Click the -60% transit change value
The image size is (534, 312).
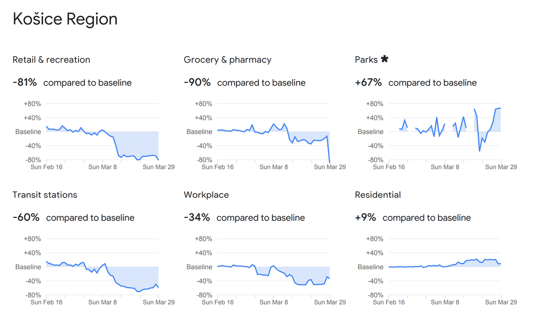pos(26,218)
